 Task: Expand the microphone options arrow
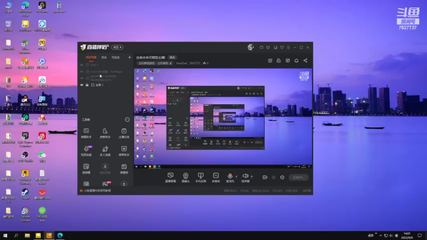click(x=236, y=177)
